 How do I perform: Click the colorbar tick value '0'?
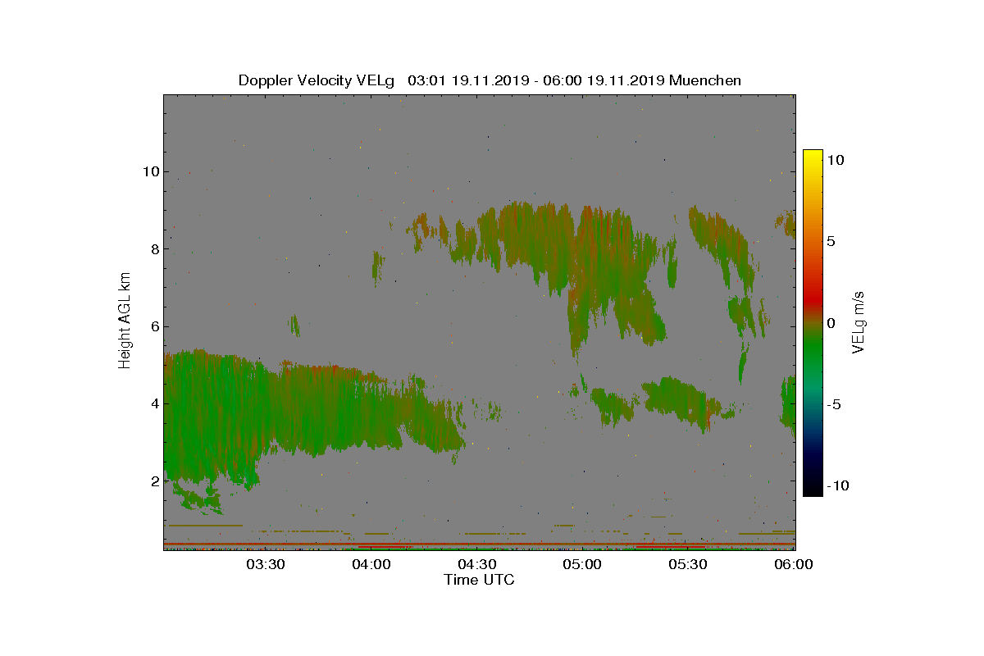pos(831,323)
